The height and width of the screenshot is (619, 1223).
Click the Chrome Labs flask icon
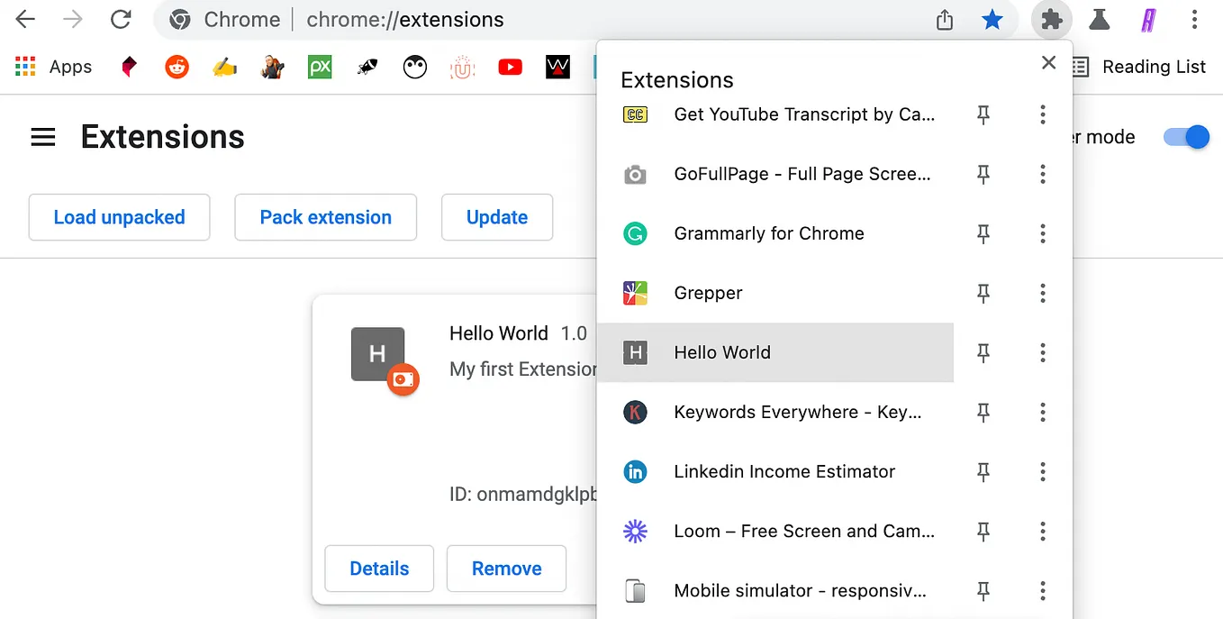tap(1100, 19)
